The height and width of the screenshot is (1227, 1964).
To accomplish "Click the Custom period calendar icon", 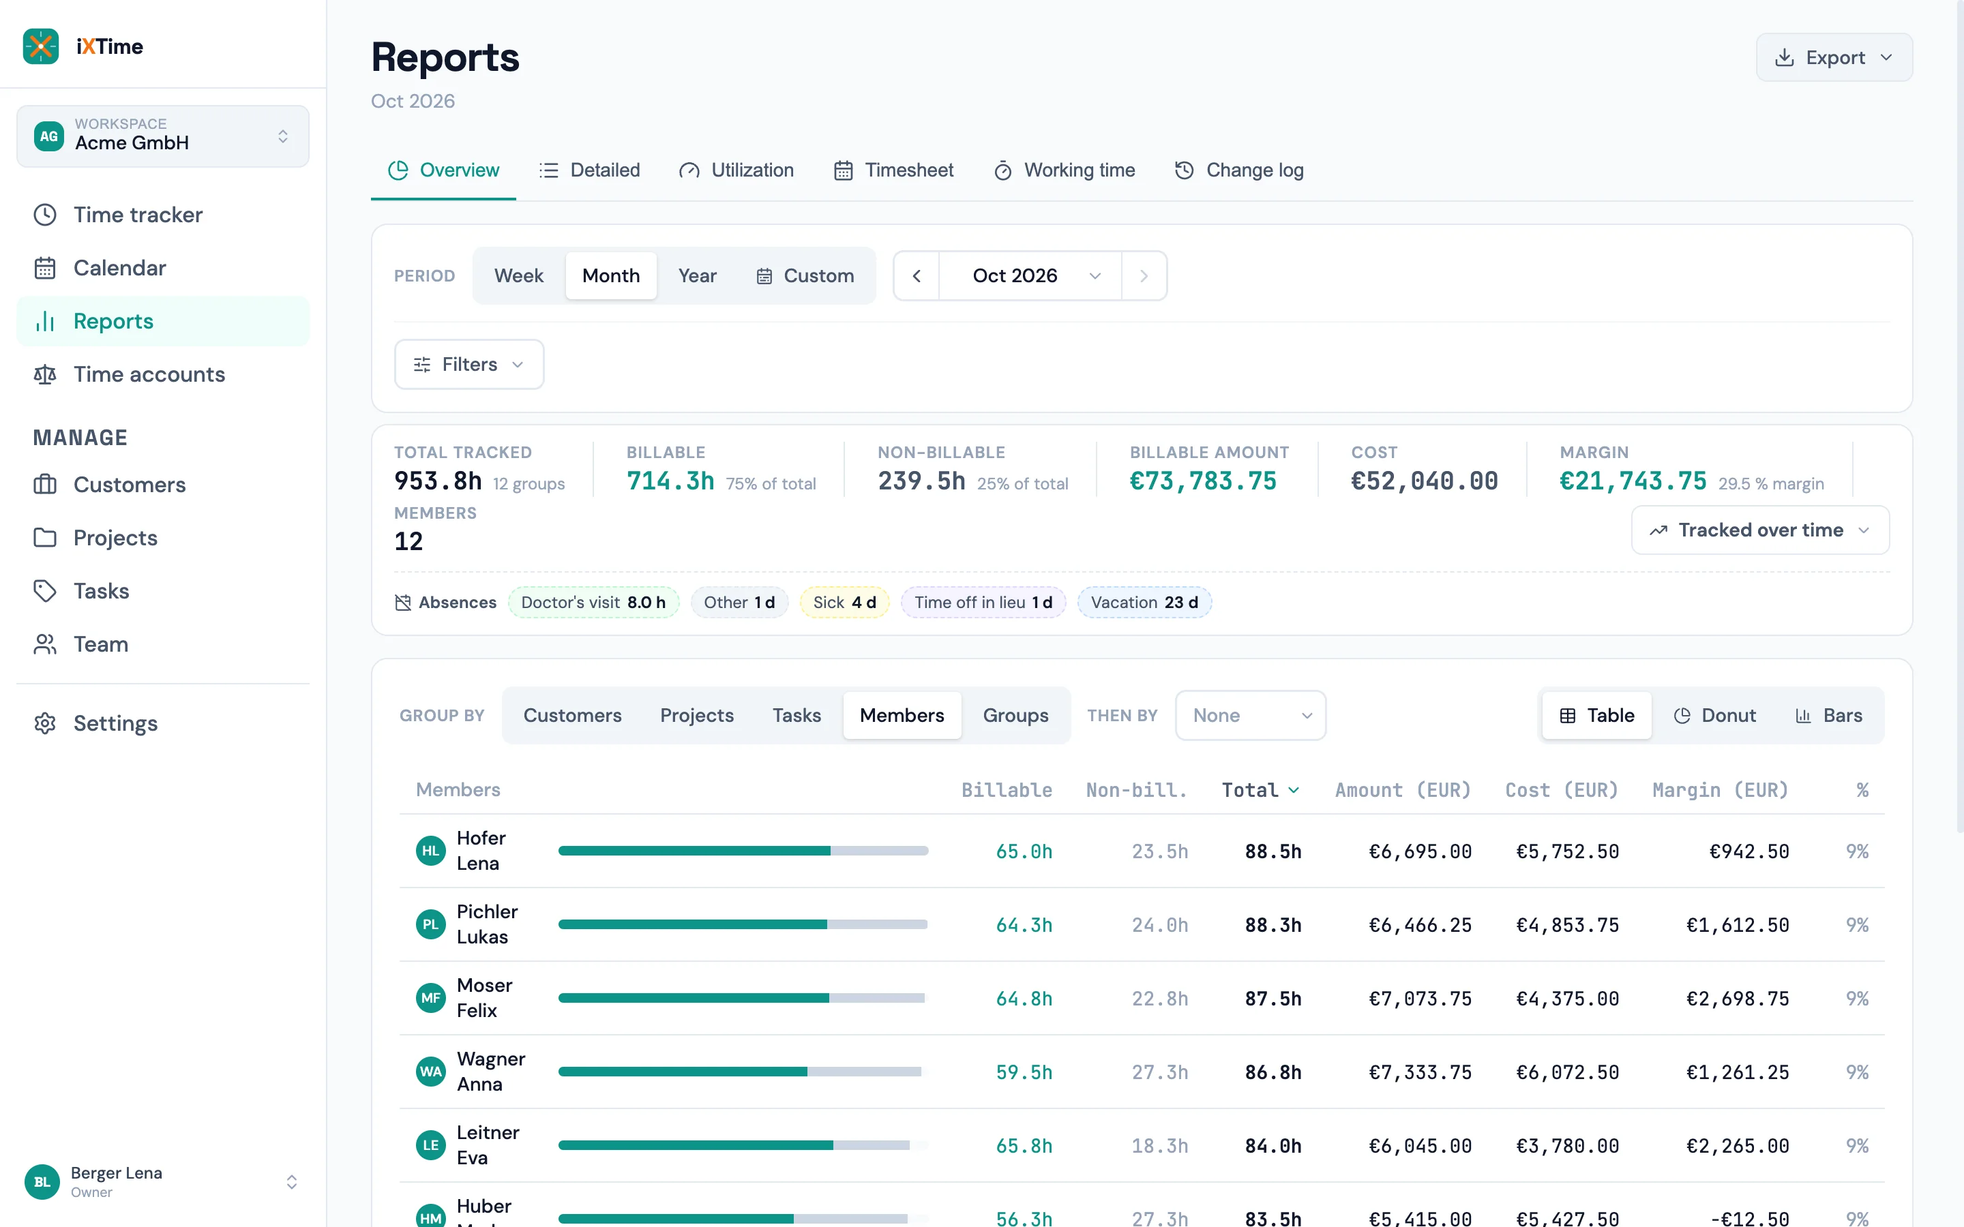I will coord(764,276).
